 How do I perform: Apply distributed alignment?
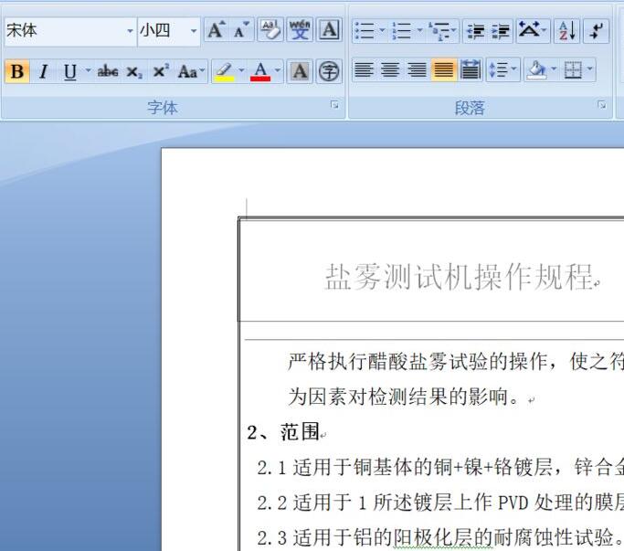(470, 70)
